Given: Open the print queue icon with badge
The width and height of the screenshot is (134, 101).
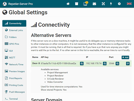Looking at the screenshot, I should (x=86, y=4).
